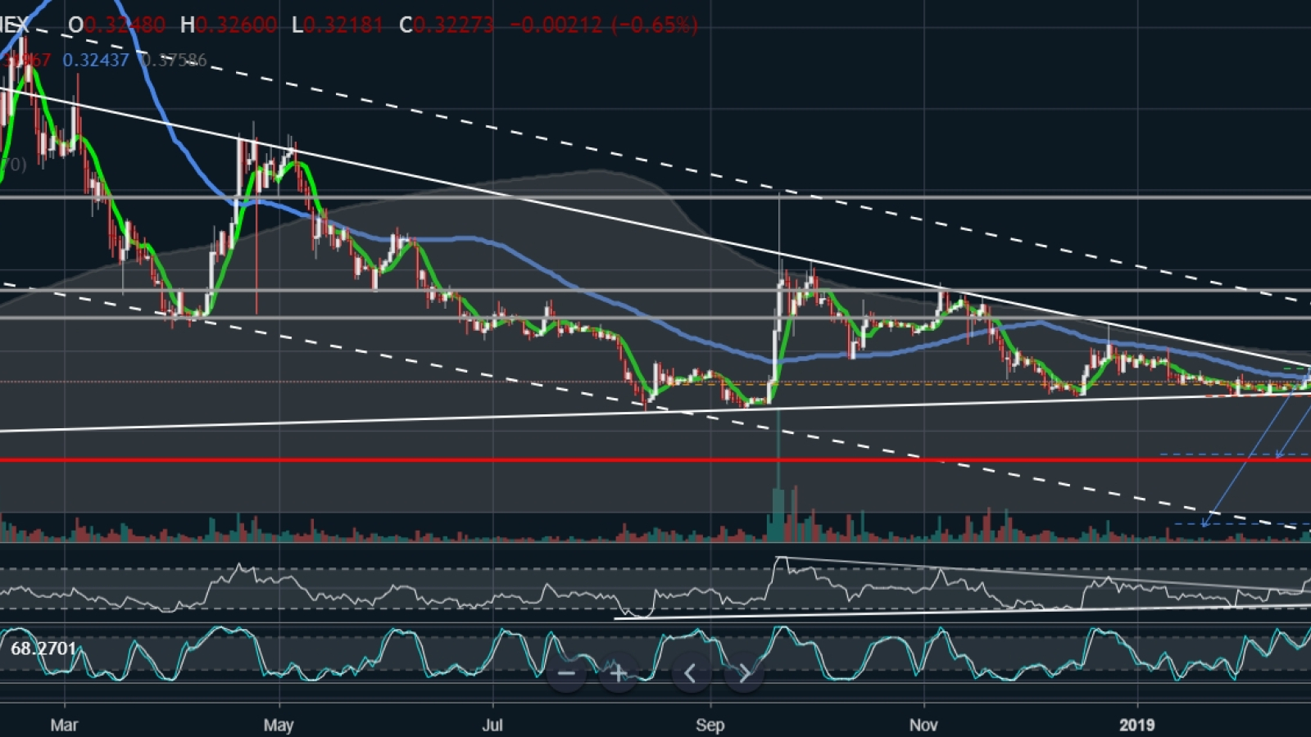
Task: Click the price change −0.00212 (−0.65%)
Action: click(604, 25)
